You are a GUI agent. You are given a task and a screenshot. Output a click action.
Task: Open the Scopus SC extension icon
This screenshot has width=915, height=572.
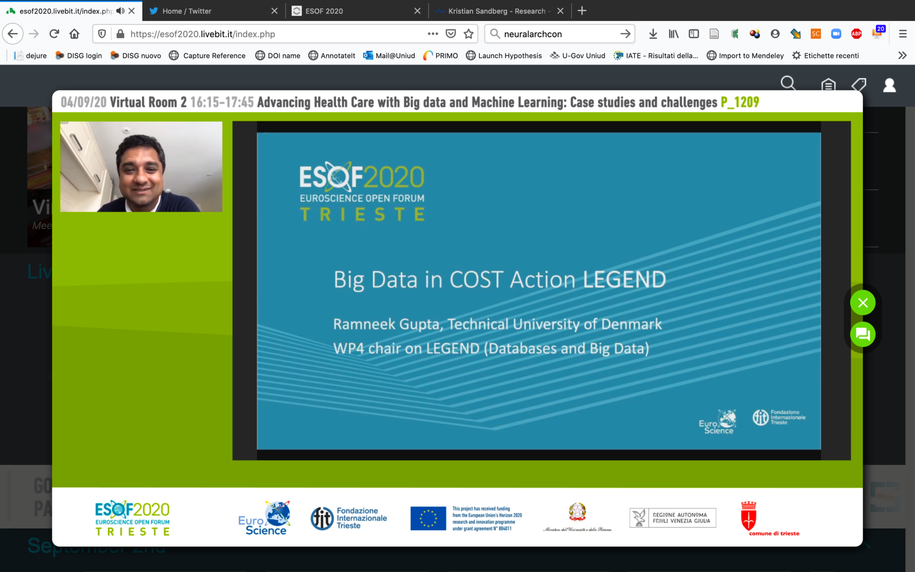[815, 34]
